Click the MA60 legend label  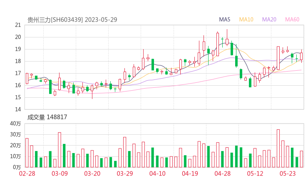[292, 20]
